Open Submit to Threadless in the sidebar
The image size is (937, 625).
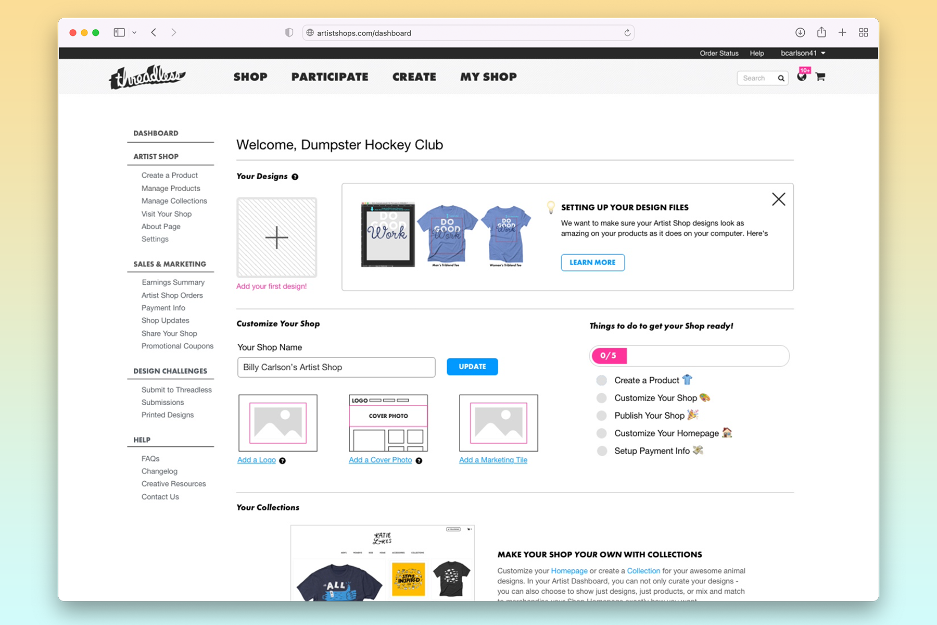tap(176, 390)
